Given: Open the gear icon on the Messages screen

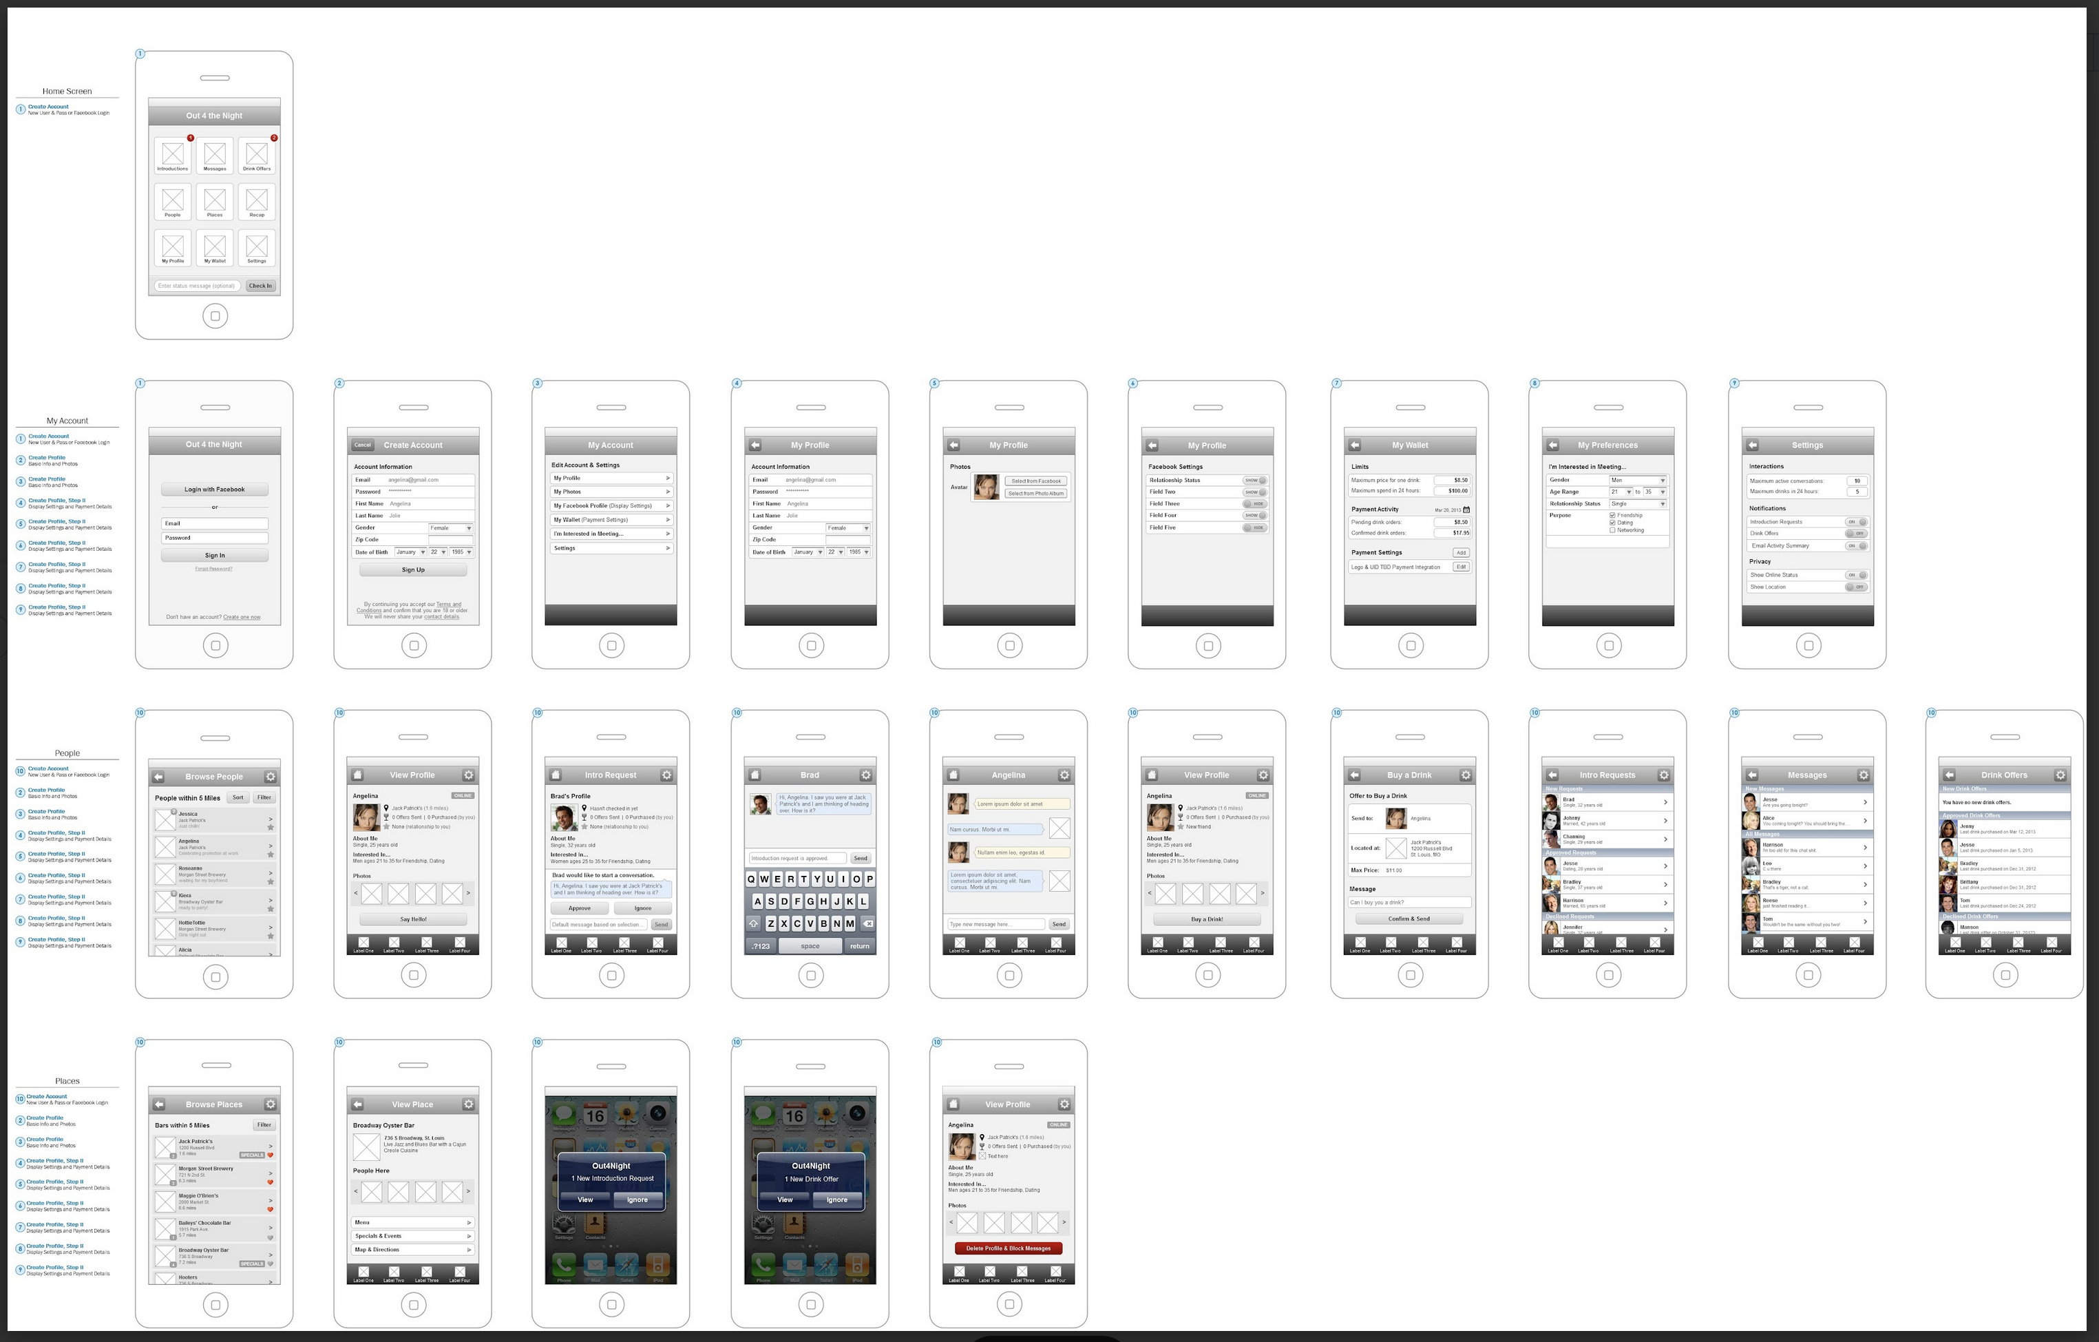Looking at the screenshot, I should point(1863,775).
